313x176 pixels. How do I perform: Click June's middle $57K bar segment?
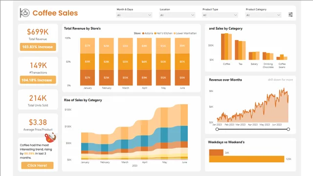click(x=182, y=62)
